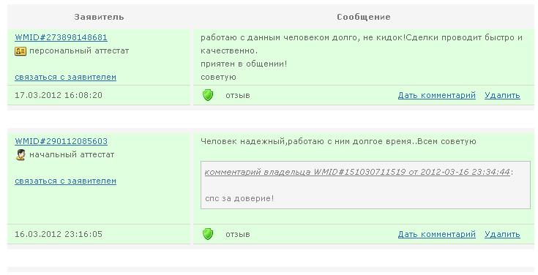538x275 pixels.
Task: Click the owner reply text 'спс за доверие!'
Action: pos(239,198)
